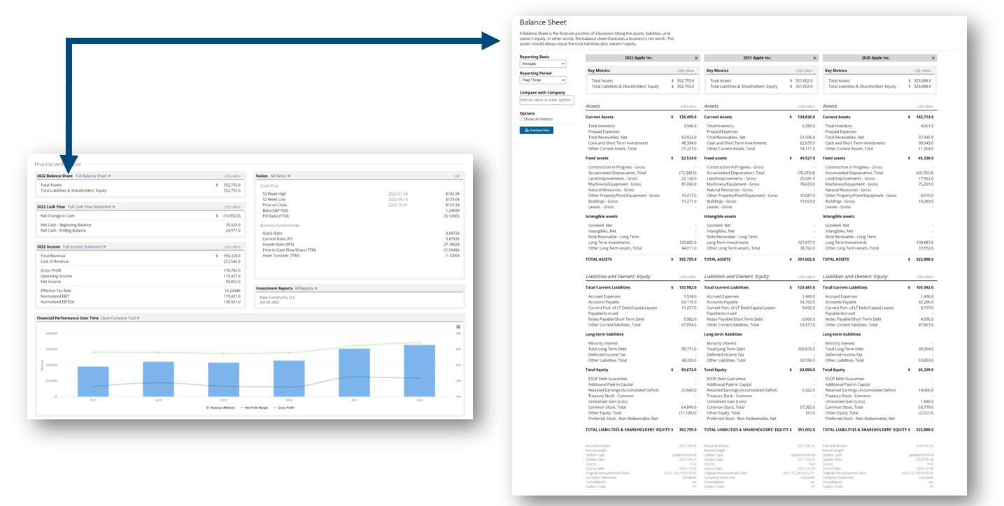Click the Ratios panel heading
Viewport: 1004px width, 506px height.
pos(262,176)
